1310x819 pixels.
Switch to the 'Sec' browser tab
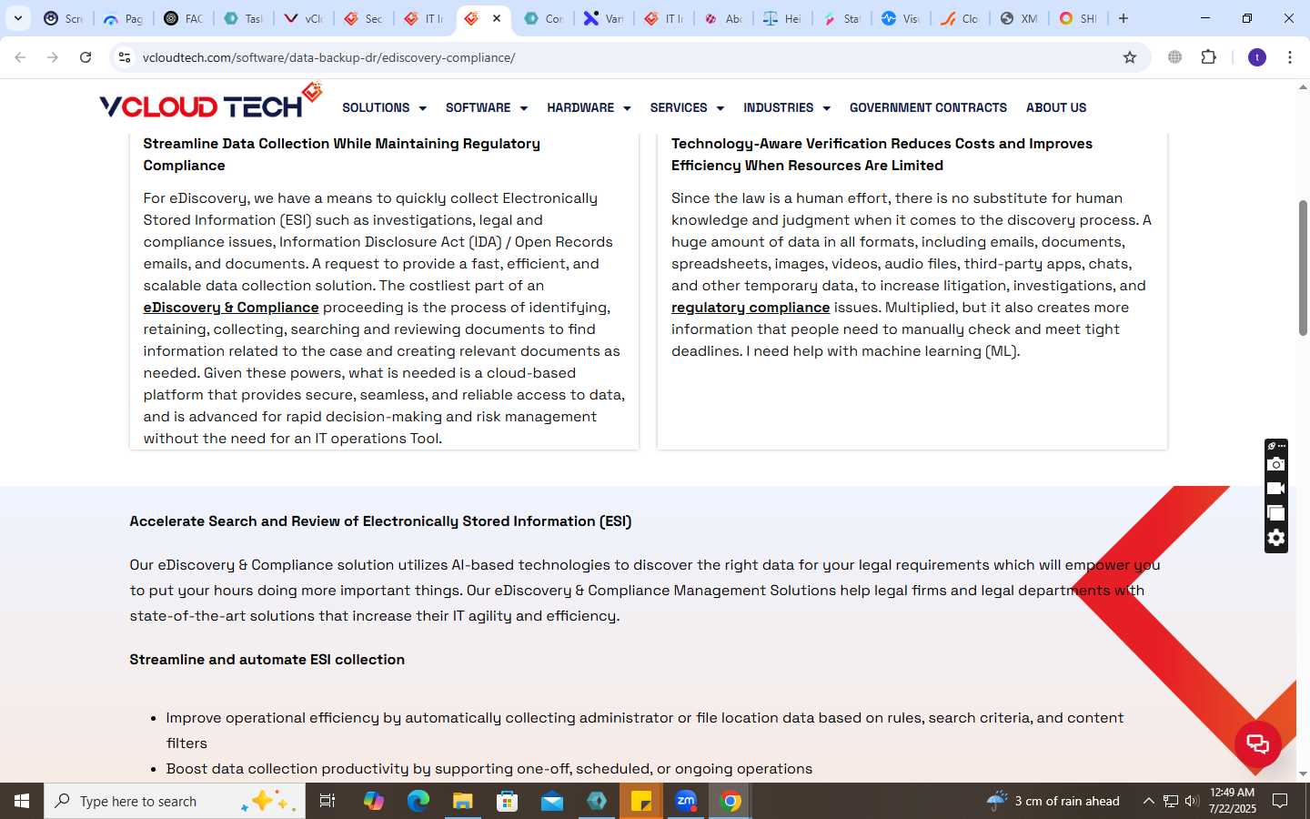(x=363, y=18)
